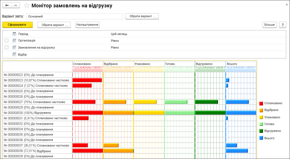Click the Упаковано column header
Screen dimensions: 290x159
pyautogui.click(x=149, y=64)
